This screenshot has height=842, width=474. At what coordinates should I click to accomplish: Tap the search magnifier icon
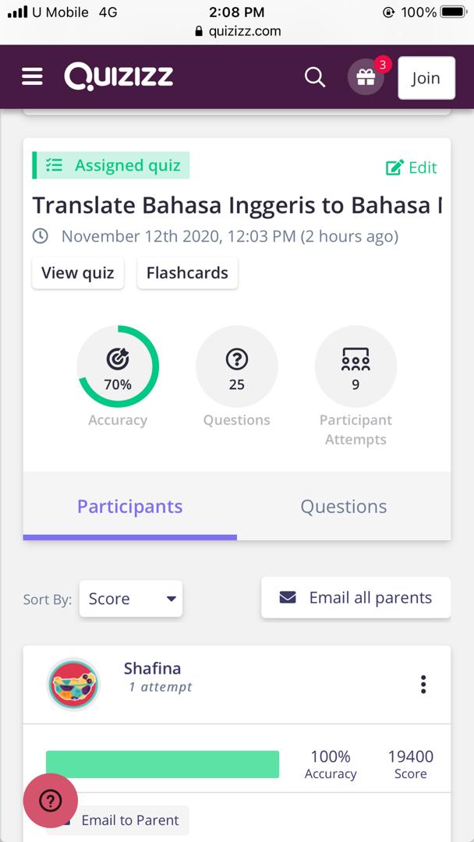pos(315,77)
